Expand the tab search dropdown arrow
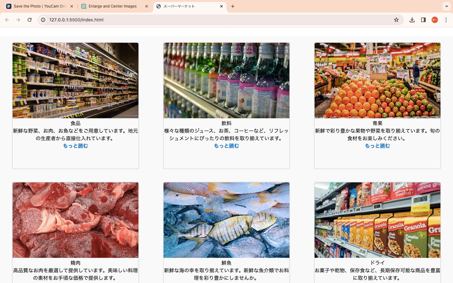 tap(446, 6)
